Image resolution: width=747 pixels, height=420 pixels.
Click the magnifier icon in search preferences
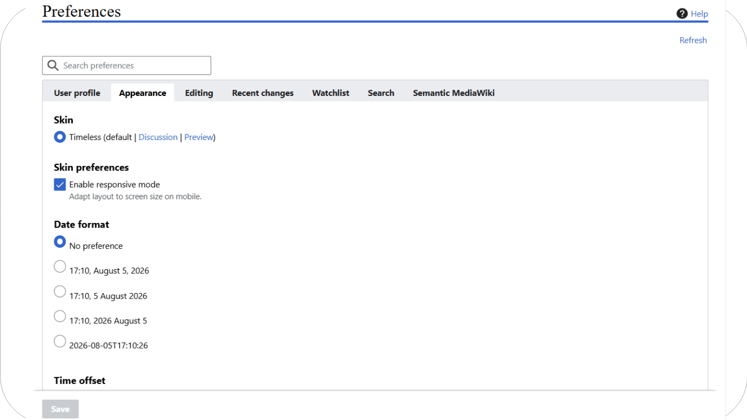tap(53, 65)
